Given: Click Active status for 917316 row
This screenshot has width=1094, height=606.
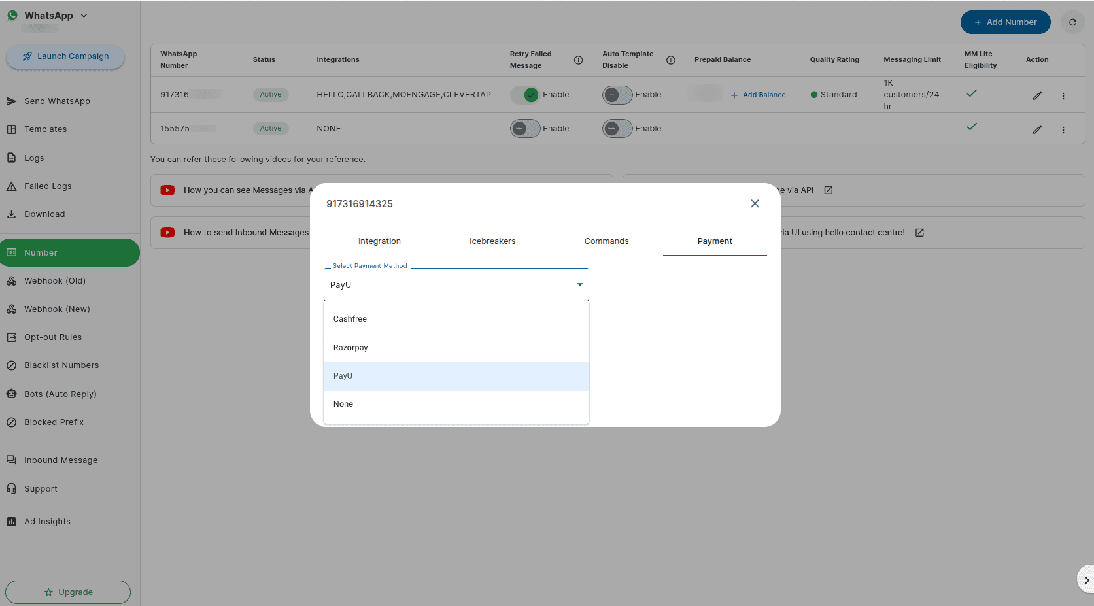Looking at the screenshot, I should pyautogui.click(x=271, y=95).
